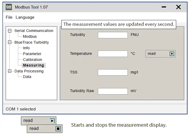This screenshot has height=136, width=193.
Task: Collapse the Serial Communication tree node
Action: click(x=10, y=31)
